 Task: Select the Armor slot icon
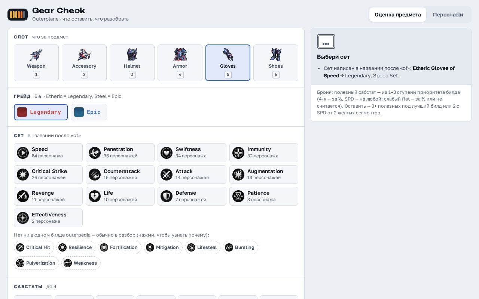point(180,55)
